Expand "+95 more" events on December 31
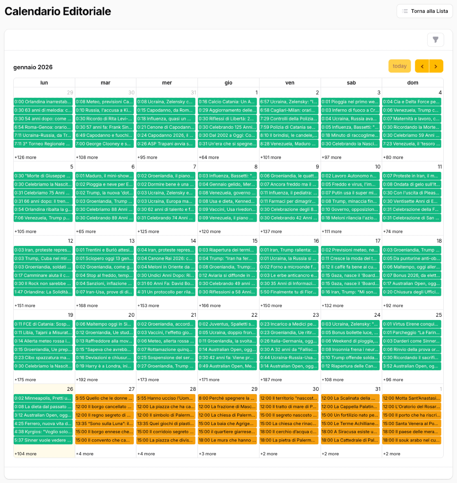Viewport: 457px width, 483px height. pyautogui.click(x=148, y=157)
